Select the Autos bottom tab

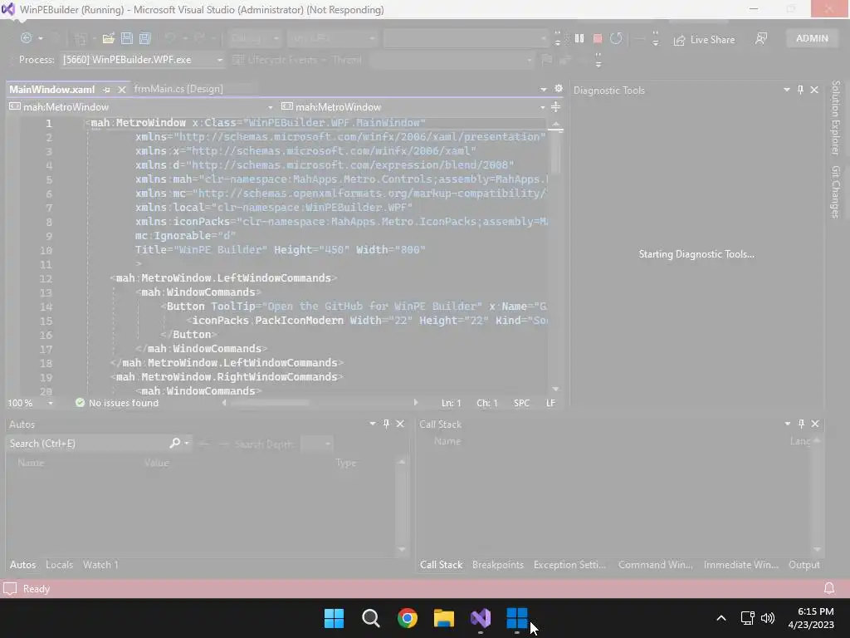[22, 565]
